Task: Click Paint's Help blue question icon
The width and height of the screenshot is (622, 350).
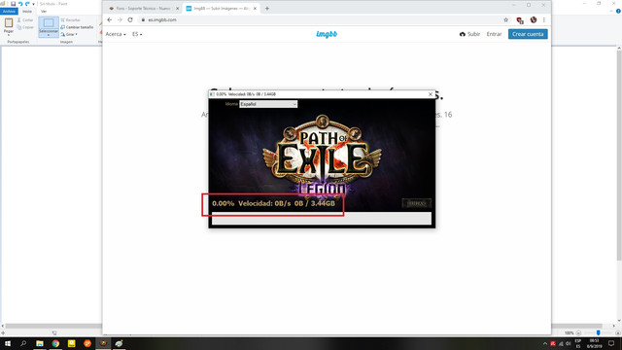Action: pyautogui.click(x=618, y=11)
